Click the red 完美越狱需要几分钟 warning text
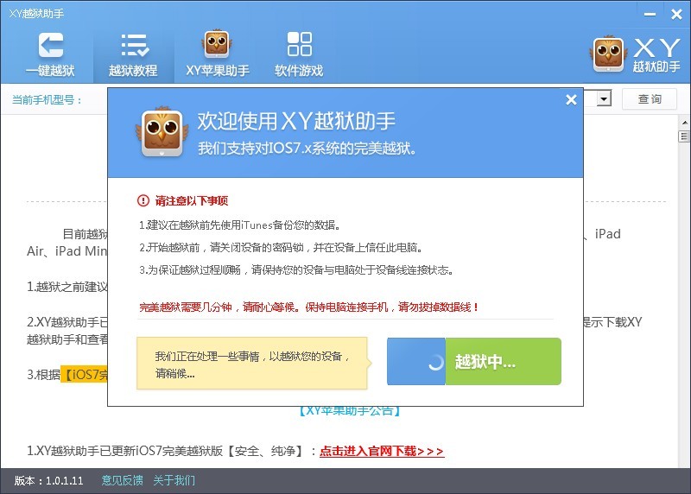 coord(309,307)
